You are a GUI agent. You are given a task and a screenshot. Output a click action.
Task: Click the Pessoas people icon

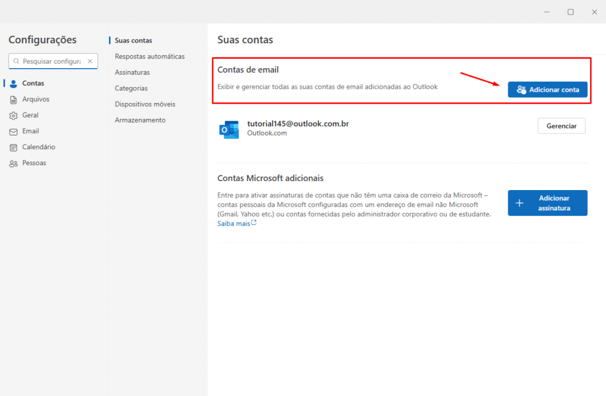(14, 163)
